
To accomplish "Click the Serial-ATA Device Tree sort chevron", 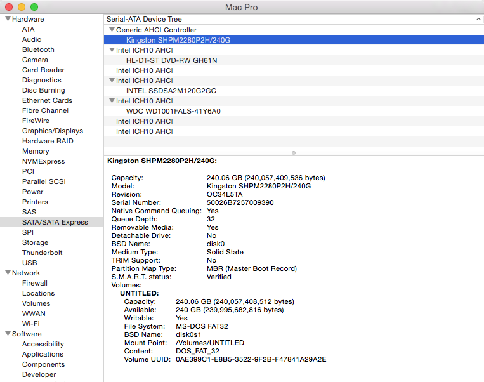I will coord(478,19).
